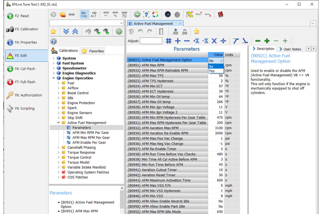This screenshot has width=322, height=214.
Task: Expand the Camshaft Phasing folder
Action: point(59,147)
